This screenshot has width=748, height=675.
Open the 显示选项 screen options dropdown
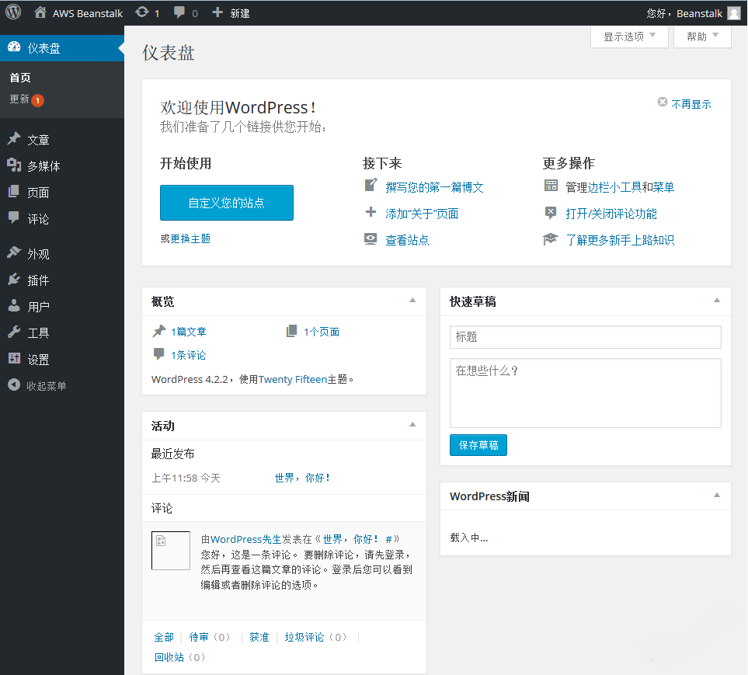[629, 37]
